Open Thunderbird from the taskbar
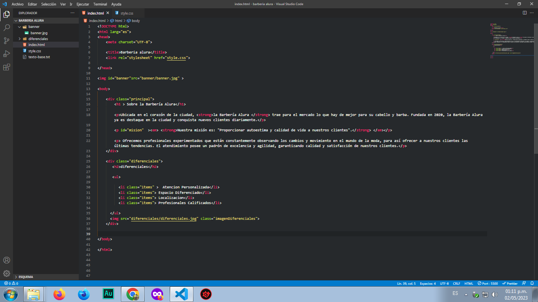538x302 pixels. click(84, 294)
